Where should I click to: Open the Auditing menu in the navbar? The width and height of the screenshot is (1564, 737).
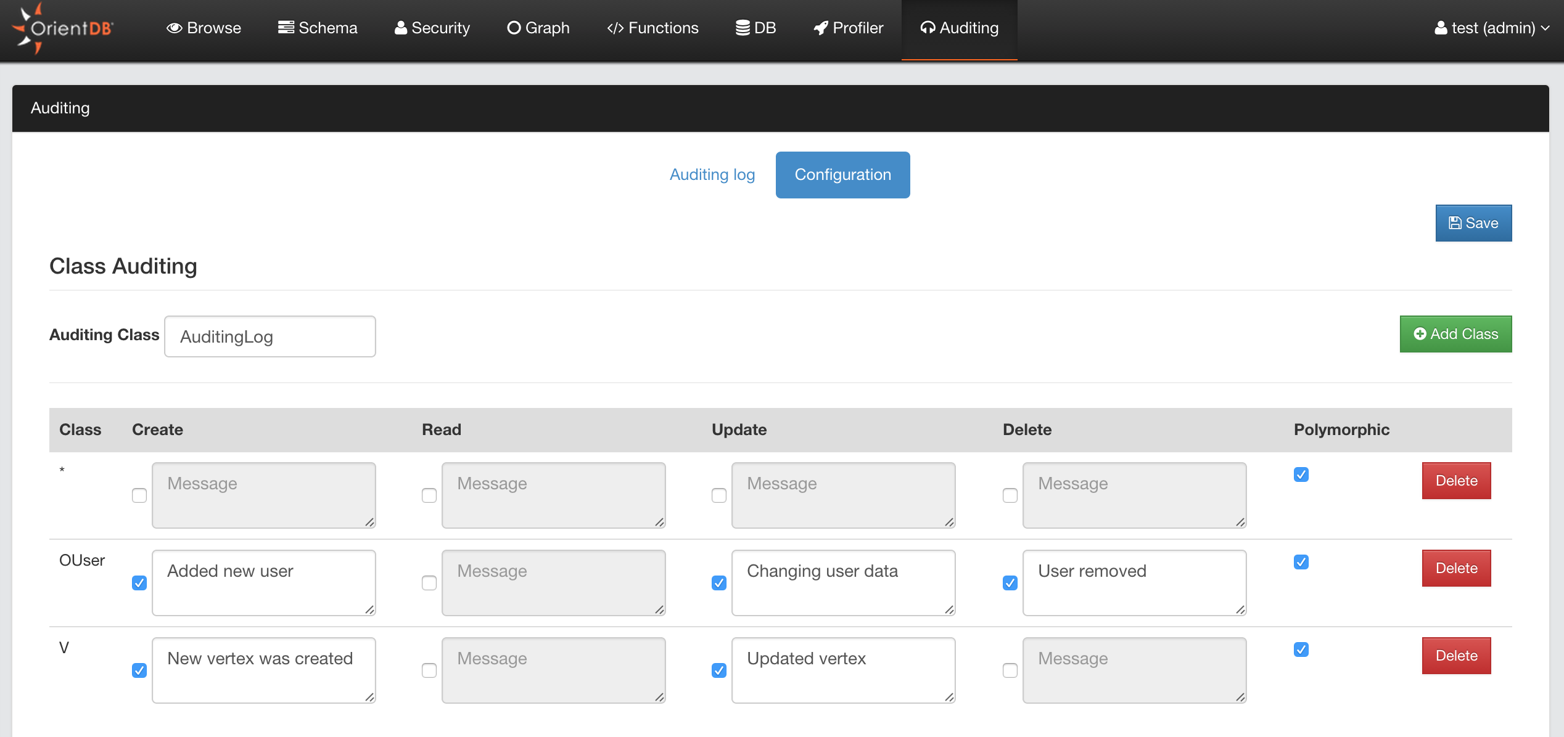click(x=959, y=28)
